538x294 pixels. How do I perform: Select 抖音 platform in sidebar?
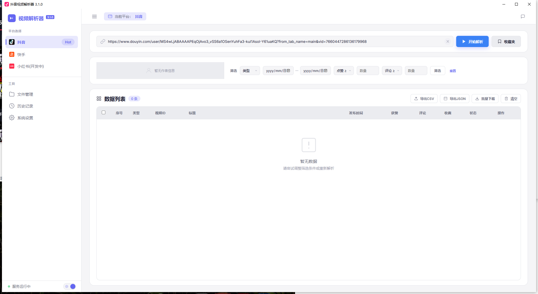pos(42,42)
